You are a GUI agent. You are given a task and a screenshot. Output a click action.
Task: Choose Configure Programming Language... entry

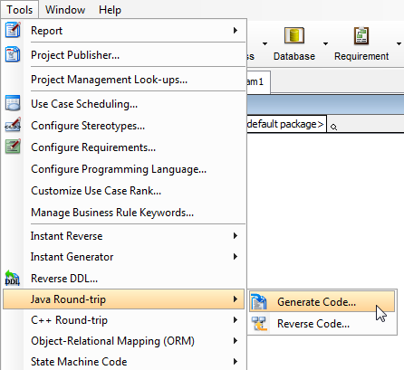(x=123, y=169)
